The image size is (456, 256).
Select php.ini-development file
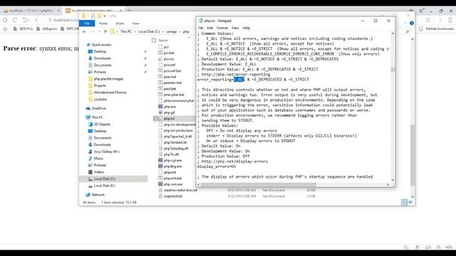point(180,124)
